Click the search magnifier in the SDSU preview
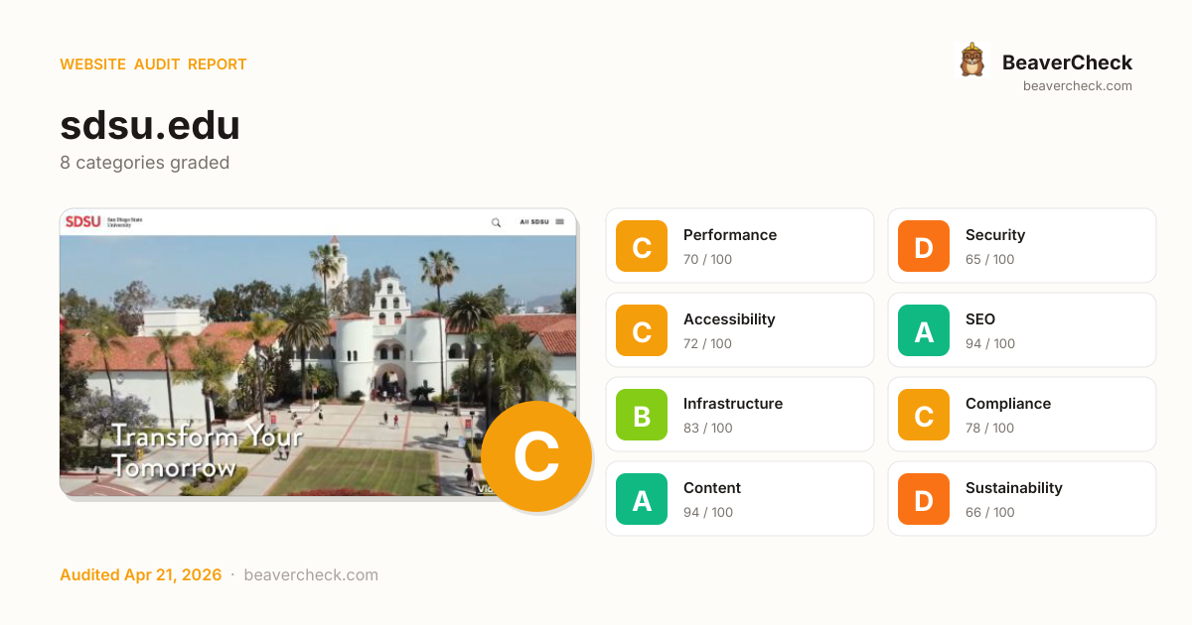The width and height of the screenshot is (1192, 625). point(496,222)
